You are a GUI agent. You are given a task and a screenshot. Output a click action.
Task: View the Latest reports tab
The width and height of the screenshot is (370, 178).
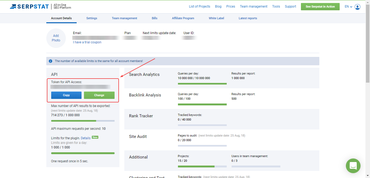click(248, 18)
